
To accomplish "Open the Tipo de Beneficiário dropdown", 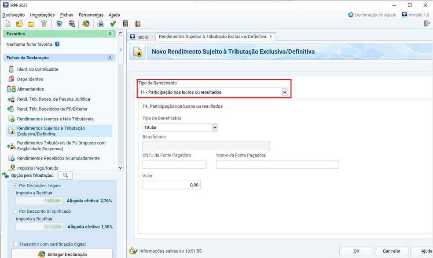I will click(215, 127).
